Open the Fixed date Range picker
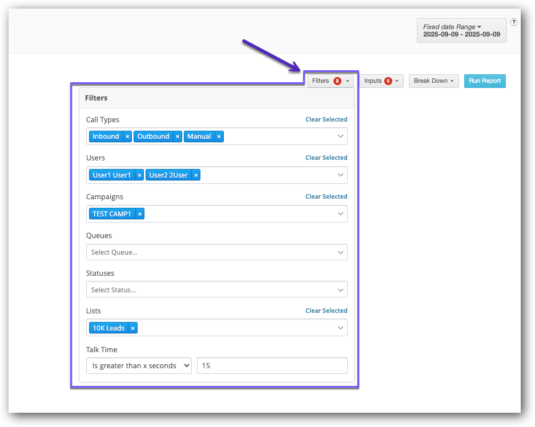This screenshot has height=427, width=535. click(461, 31)
